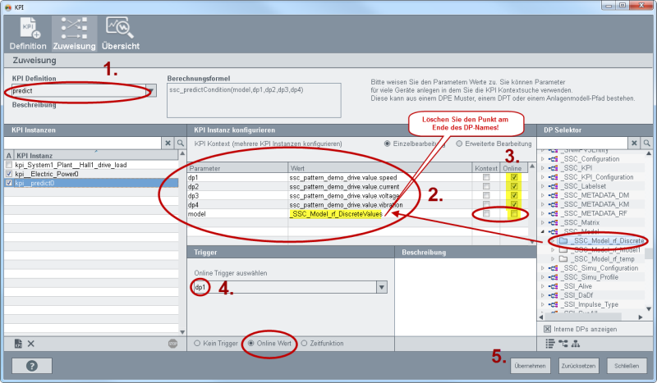Click the _SSC_KPI datapoint type icon
Viewport: 657px width, 383px height.
click(x=553, y=168)
